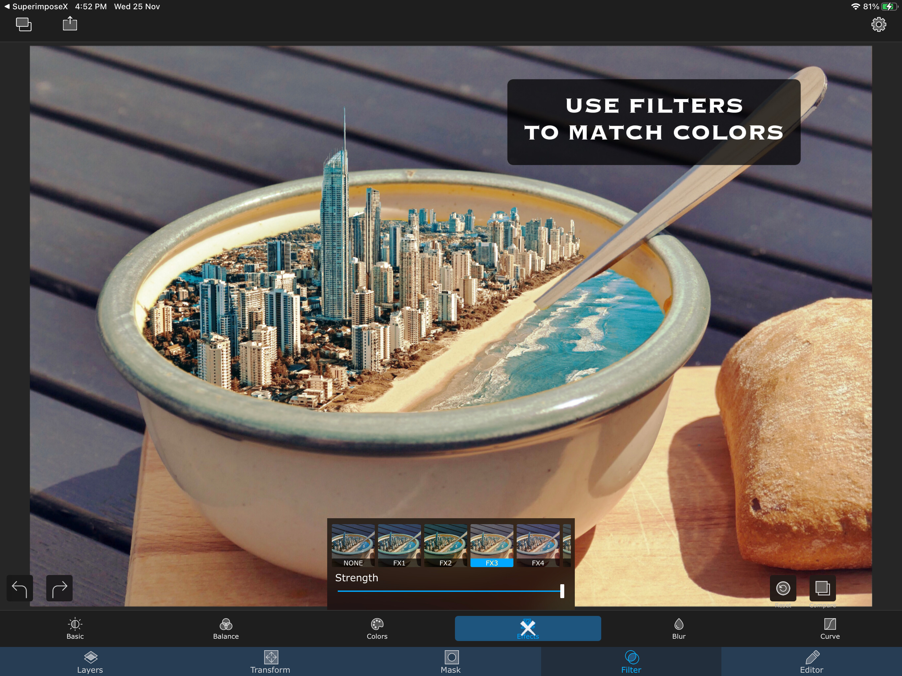Open the Balance filter tool
The height and width of the screenshot is (676, 902).
(226, 628)
